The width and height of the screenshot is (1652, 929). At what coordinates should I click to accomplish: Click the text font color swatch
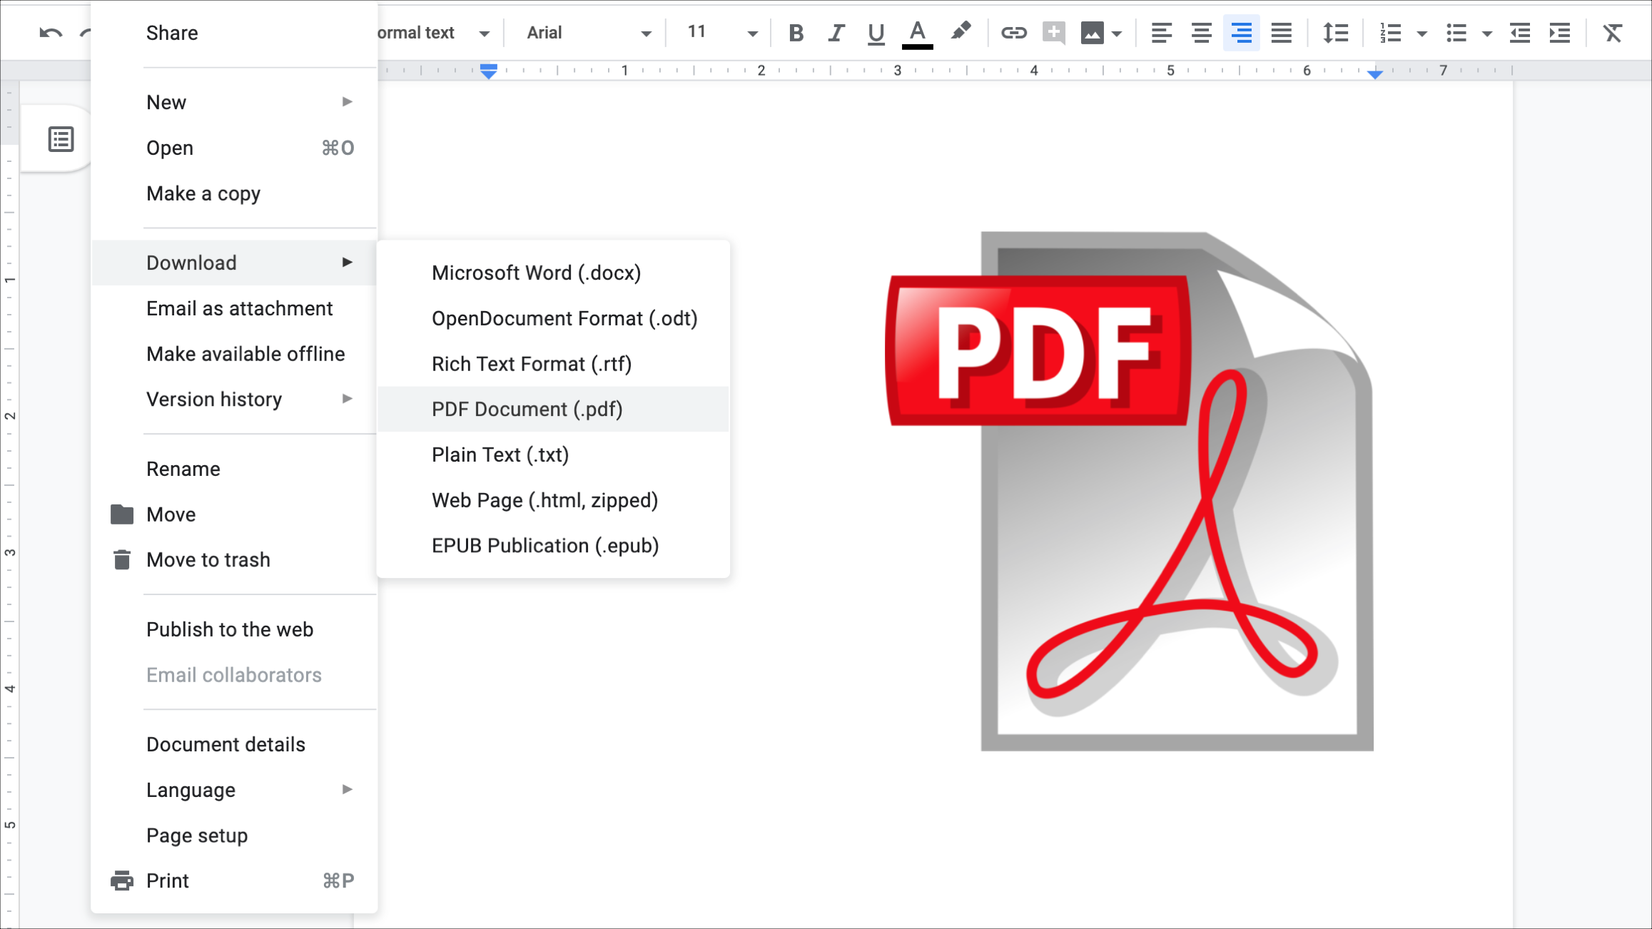(917, 32)
